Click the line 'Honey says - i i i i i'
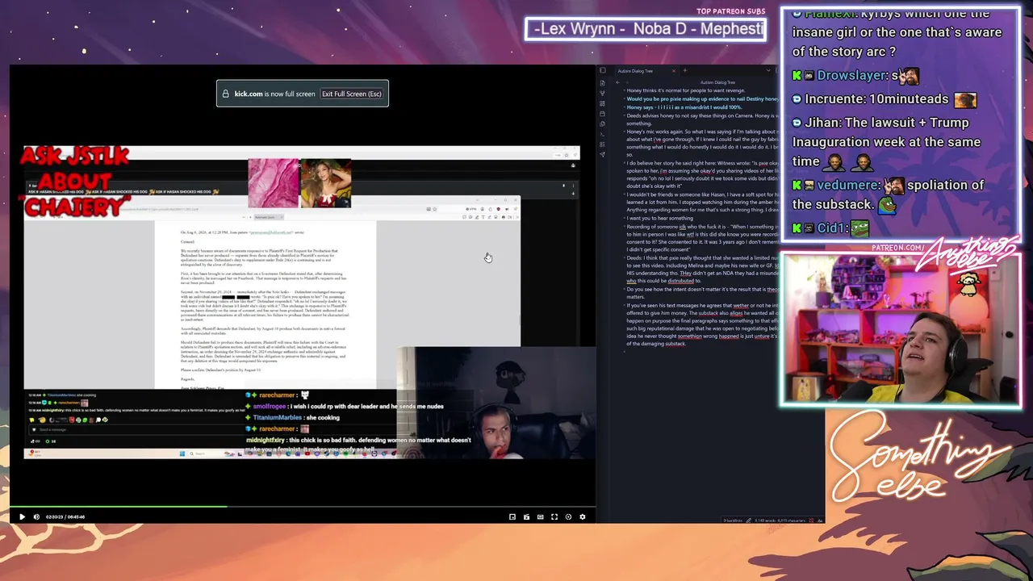Viewport: 1033px width, 581px height. [x=684, y=107]
